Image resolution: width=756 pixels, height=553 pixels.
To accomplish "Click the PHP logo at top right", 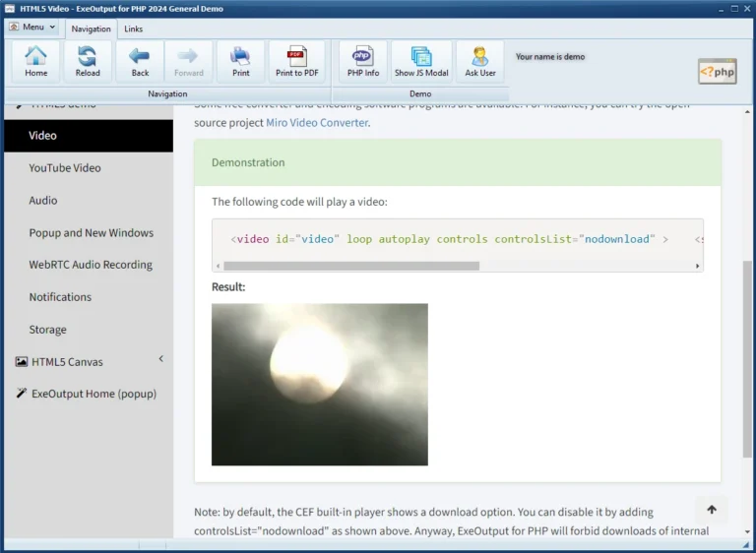I will click(717, 71).
